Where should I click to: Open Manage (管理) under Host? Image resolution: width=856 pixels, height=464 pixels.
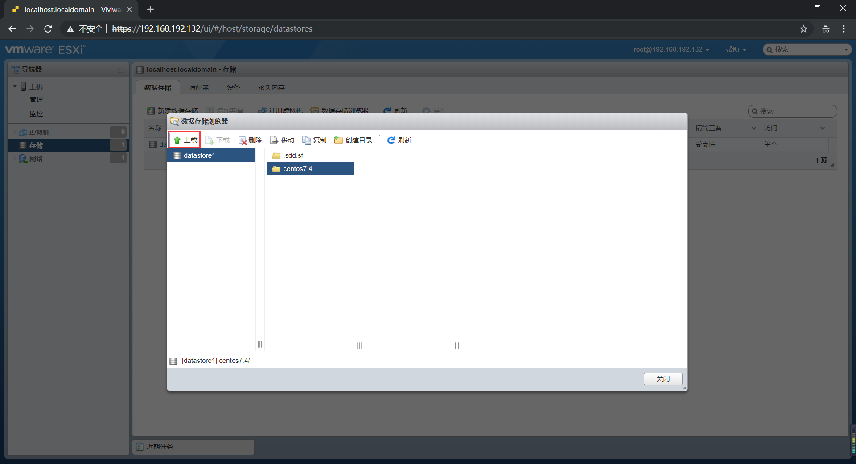36,100
